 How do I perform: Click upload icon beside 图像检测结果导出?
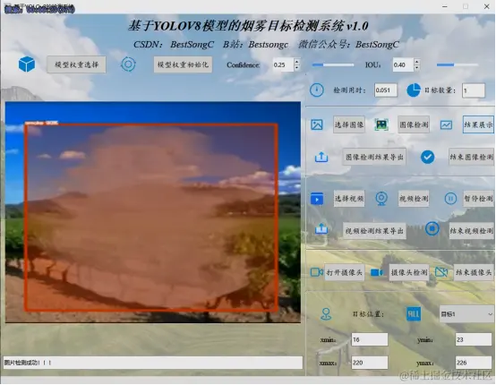[x=321, y=157]
